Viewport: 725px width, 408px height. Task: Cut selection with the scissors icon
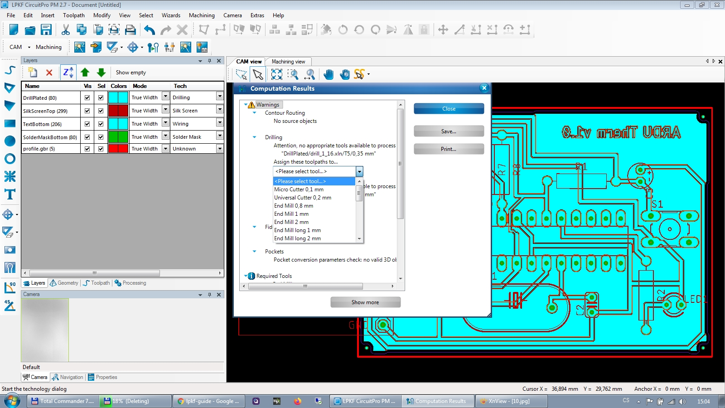tap(66, 30)
